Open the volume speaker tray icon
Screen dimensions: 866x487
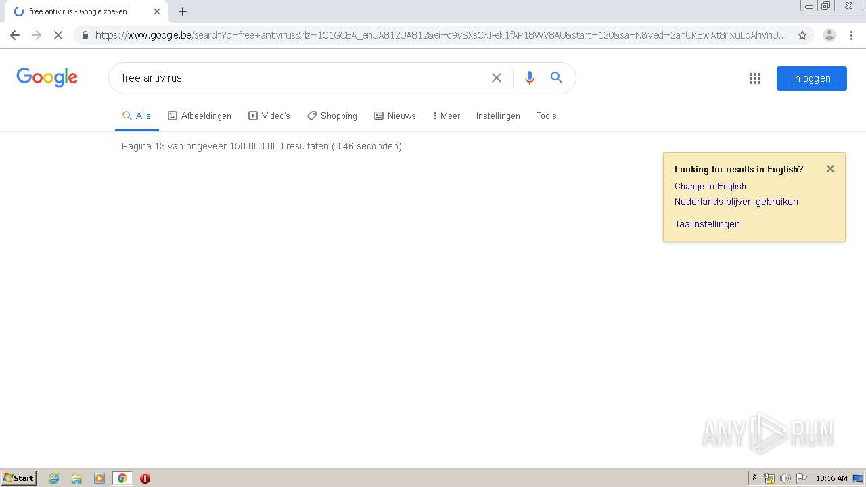(785, 478)
